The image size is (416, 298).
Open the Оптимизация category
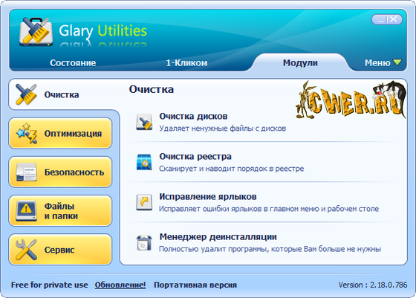[x=60, y=133]
